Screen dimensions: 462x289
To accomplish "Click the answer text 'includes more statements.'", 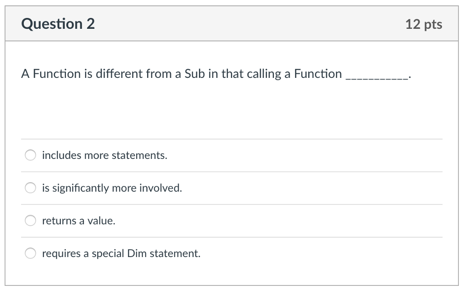I will tap(104, 155).
